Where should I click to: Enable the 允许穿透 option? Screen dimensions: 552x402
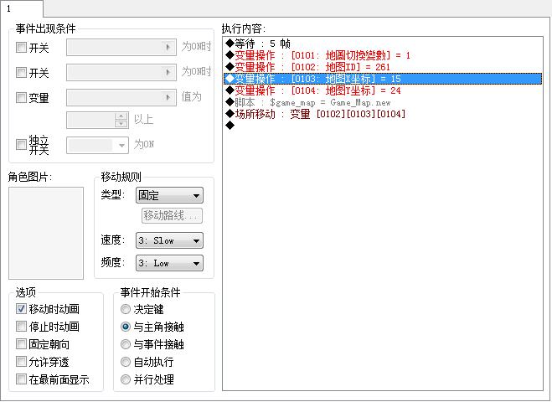(22, 362)
